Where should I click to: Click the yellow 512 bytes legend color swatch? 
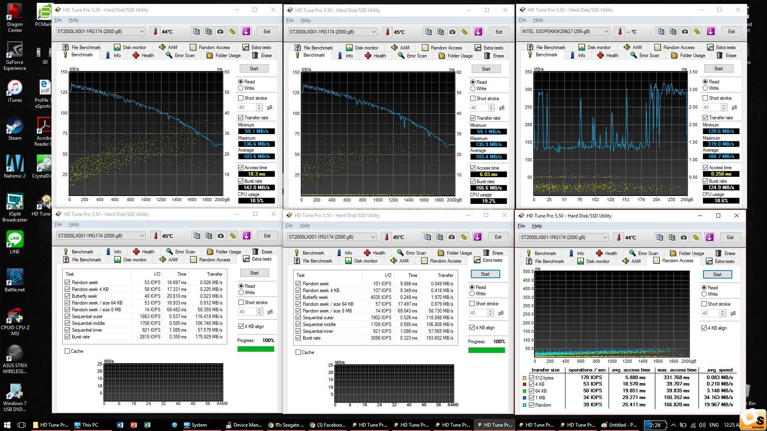[525, 378]
